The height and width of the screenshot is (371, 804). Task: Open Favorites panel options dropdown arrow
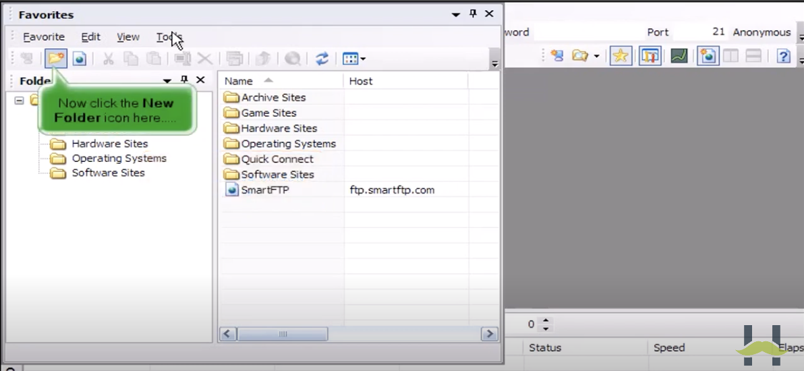click(x=455, y=15)
